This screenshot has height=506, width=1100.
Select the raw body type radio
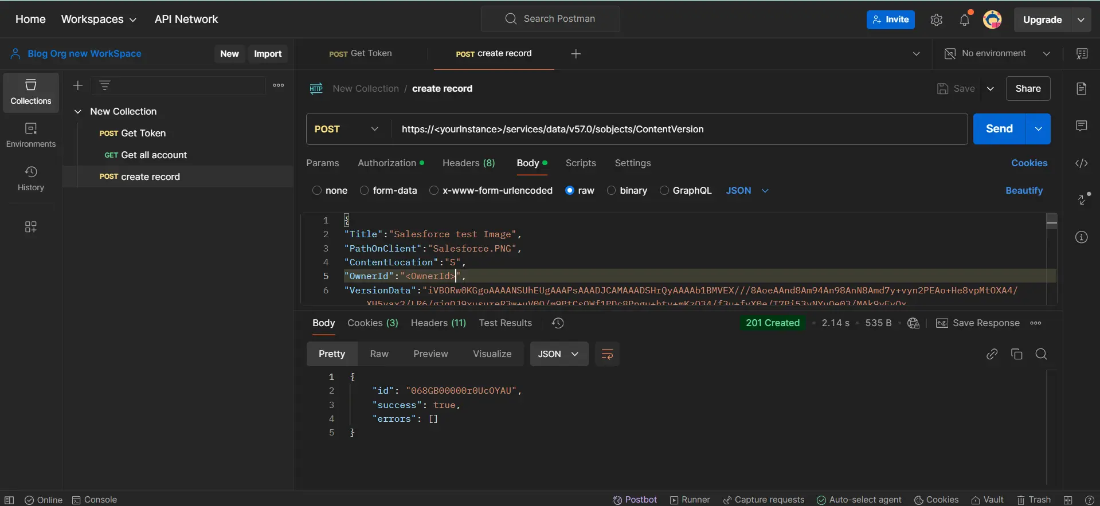(570, 191)
